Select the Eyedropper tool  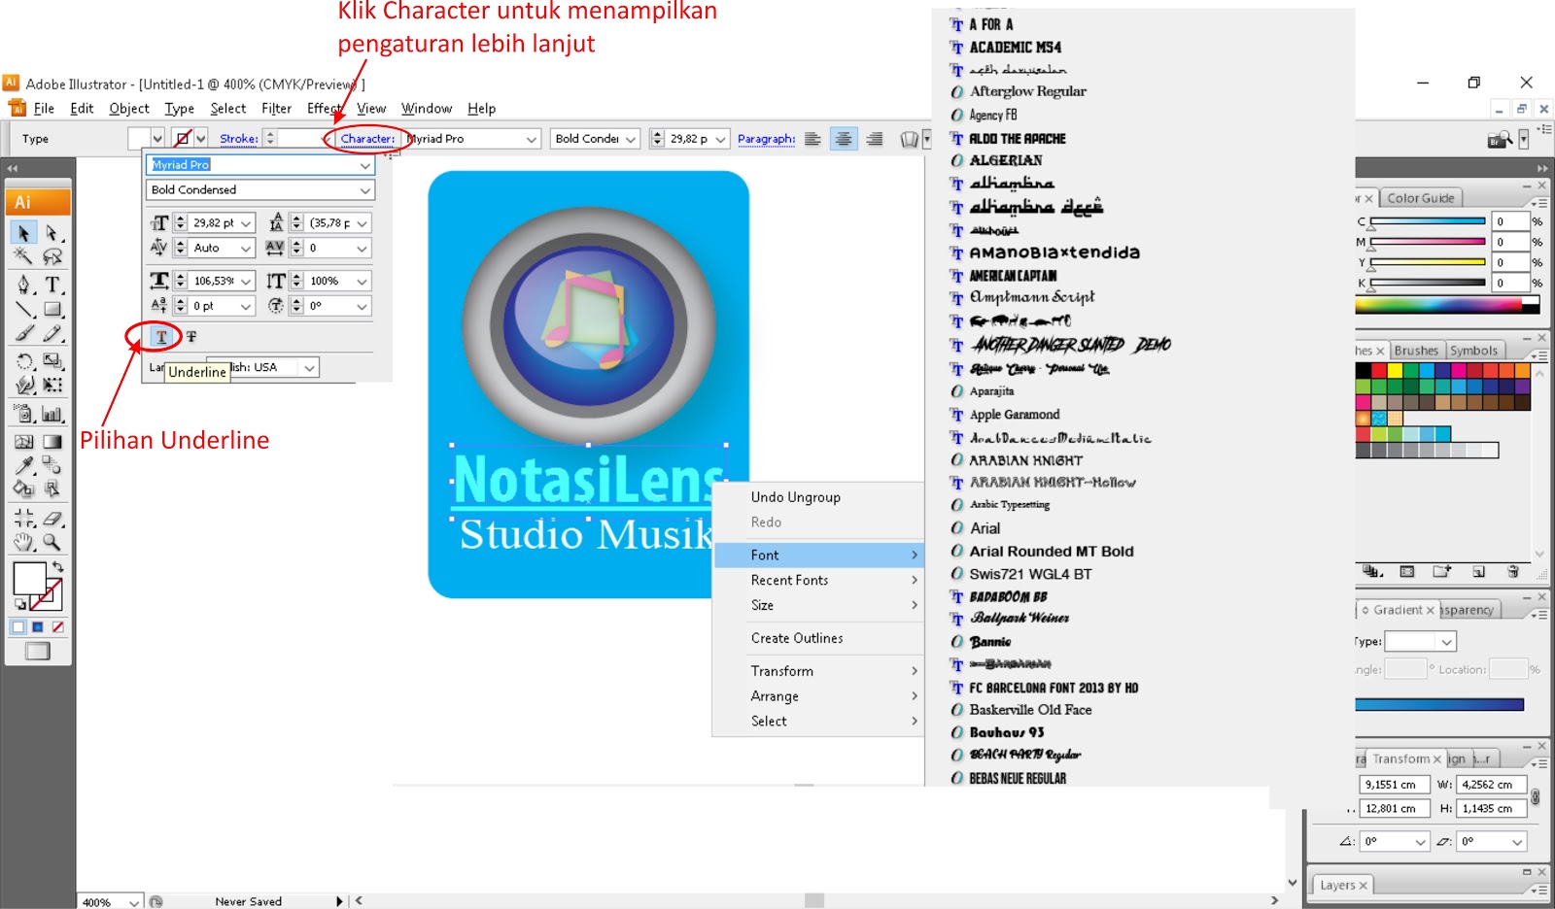(23, 465)
